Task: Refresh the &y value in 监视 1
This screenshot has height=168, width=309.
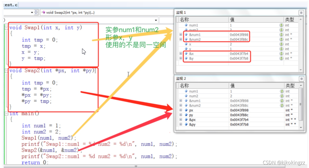Action: [x=281, y=58]
